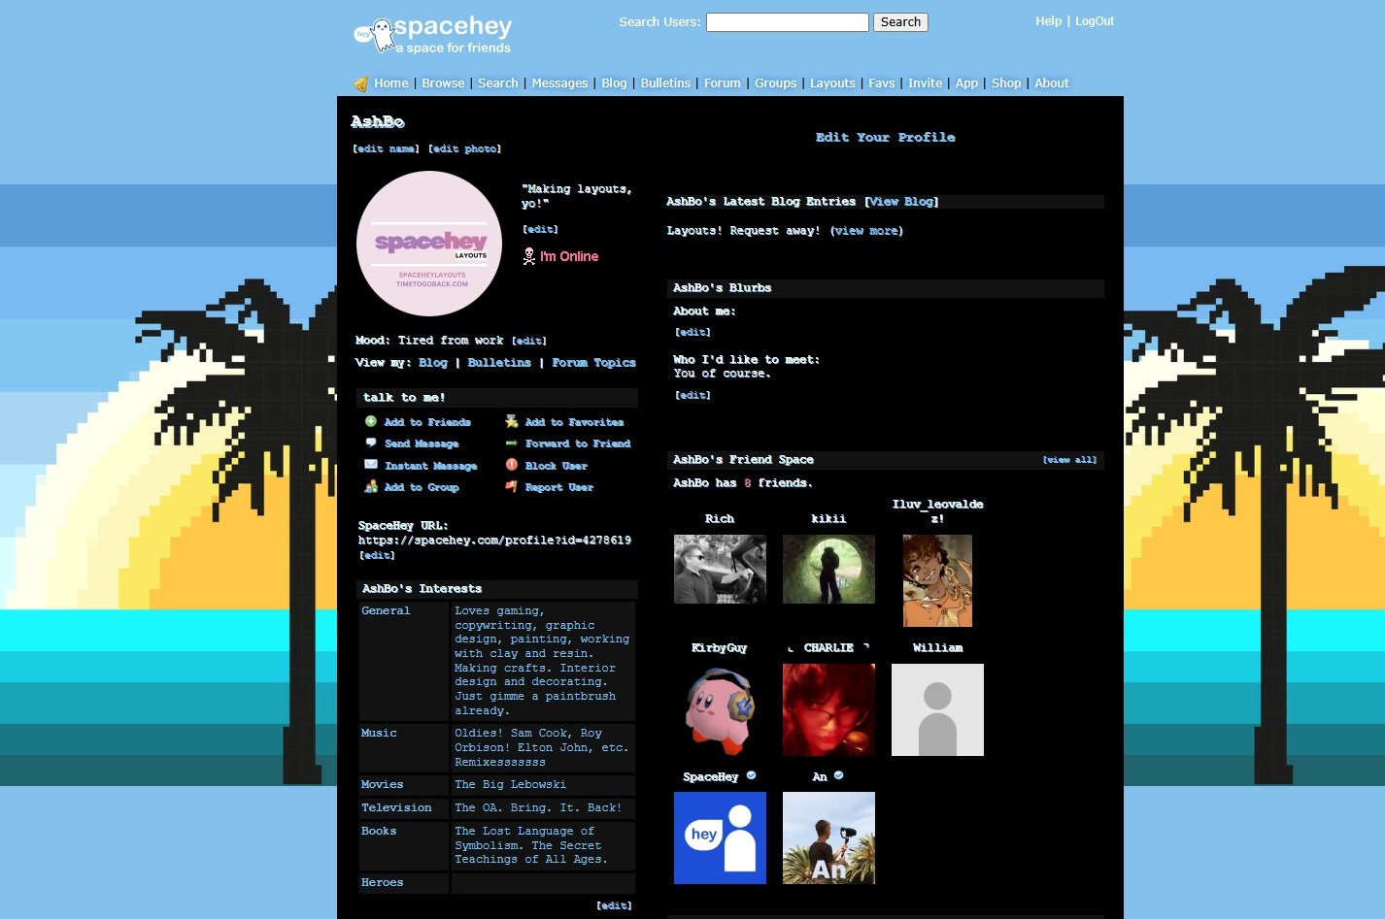The width and height of the screenshot is (1385, 919).
Task: Click the Add to Group people icon
Action: tap(371, 487)
